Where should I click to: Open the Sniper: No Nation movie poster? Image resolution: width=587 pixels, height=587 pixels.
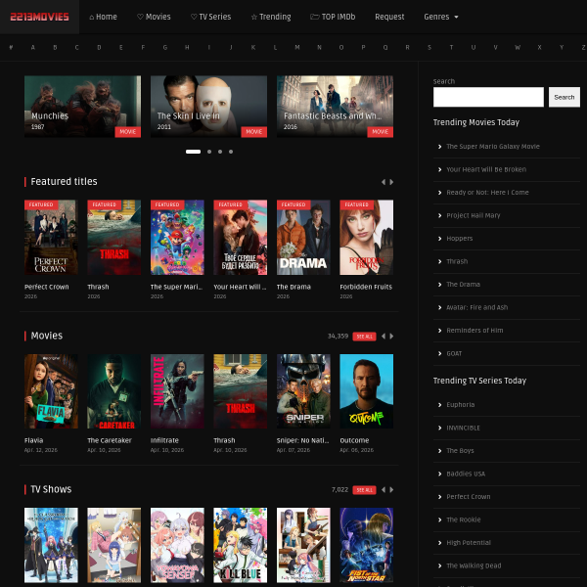tap(303, 391)
